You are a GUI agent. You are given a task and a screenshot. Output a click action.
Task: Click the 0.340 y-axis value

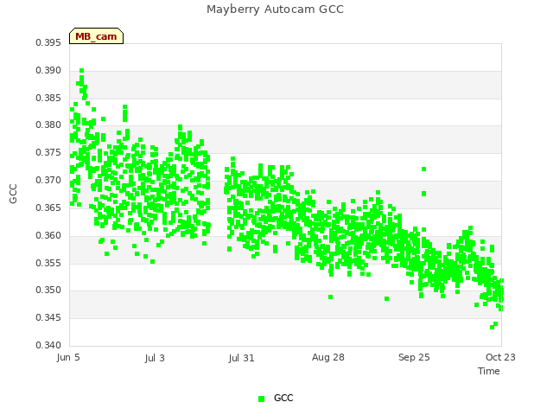coord(48,345)
